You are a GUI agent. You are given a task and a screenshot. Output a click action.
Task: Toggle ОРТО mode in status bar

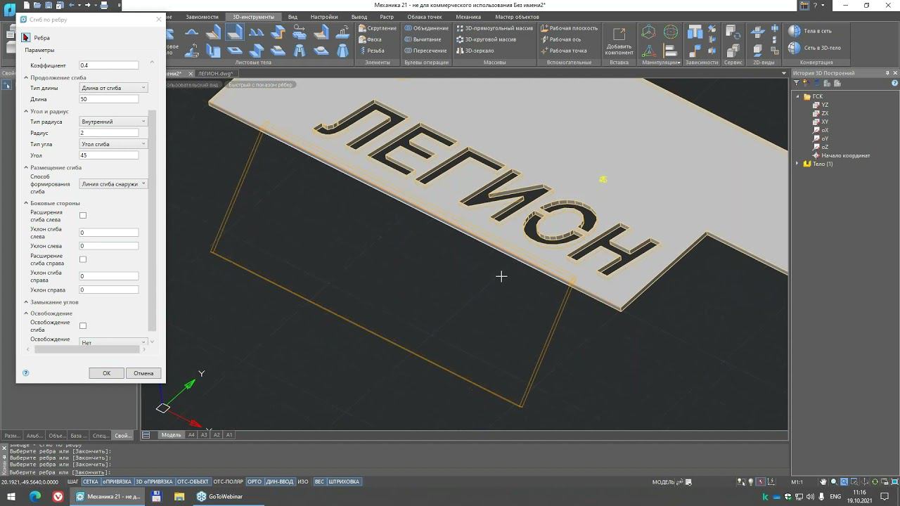click(x=255, y=482)
